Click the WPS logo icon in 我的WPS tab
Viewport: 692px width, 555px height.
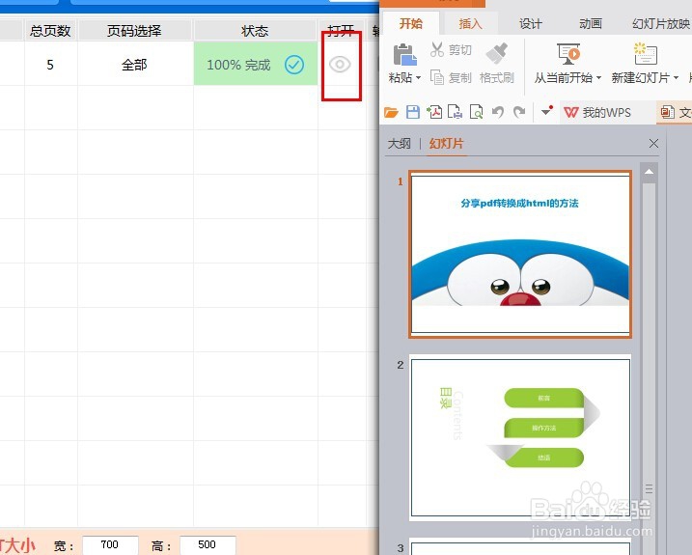pos(570,113)
